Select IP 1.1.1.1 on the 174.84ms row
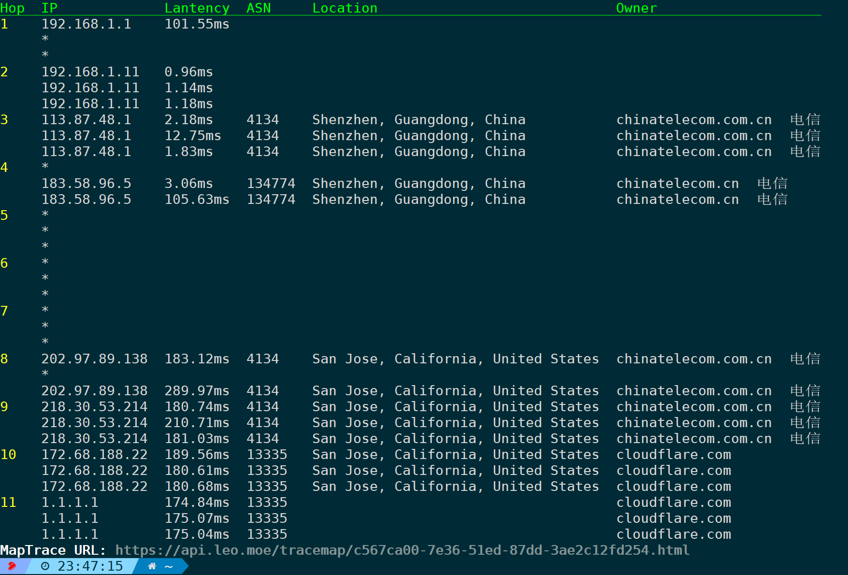Image resolution: width=848 pixels, height=575 pixels. click(x=70, y=503)
